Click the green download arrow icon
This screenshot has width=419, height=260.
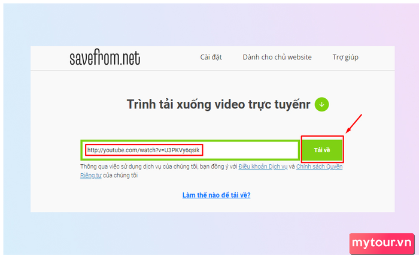322,105
